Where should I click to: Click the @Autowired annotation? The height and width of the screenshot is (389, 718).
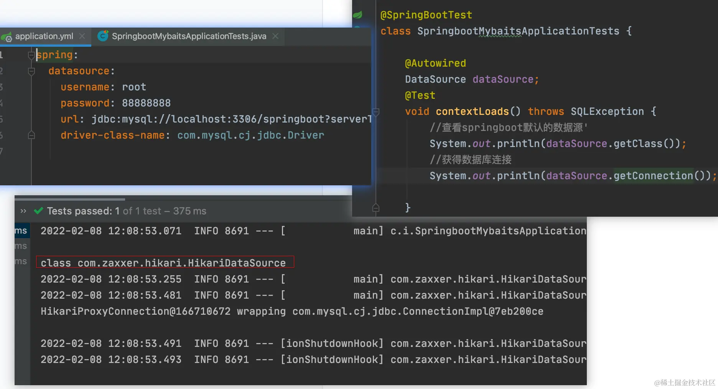435,63
